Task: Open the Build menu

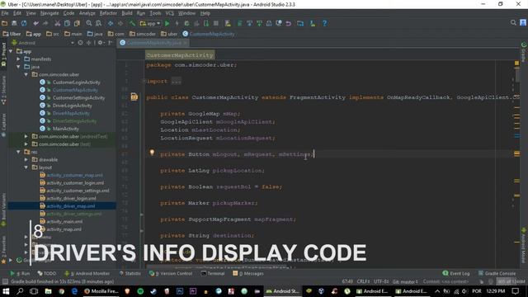Action: [127, 13]
